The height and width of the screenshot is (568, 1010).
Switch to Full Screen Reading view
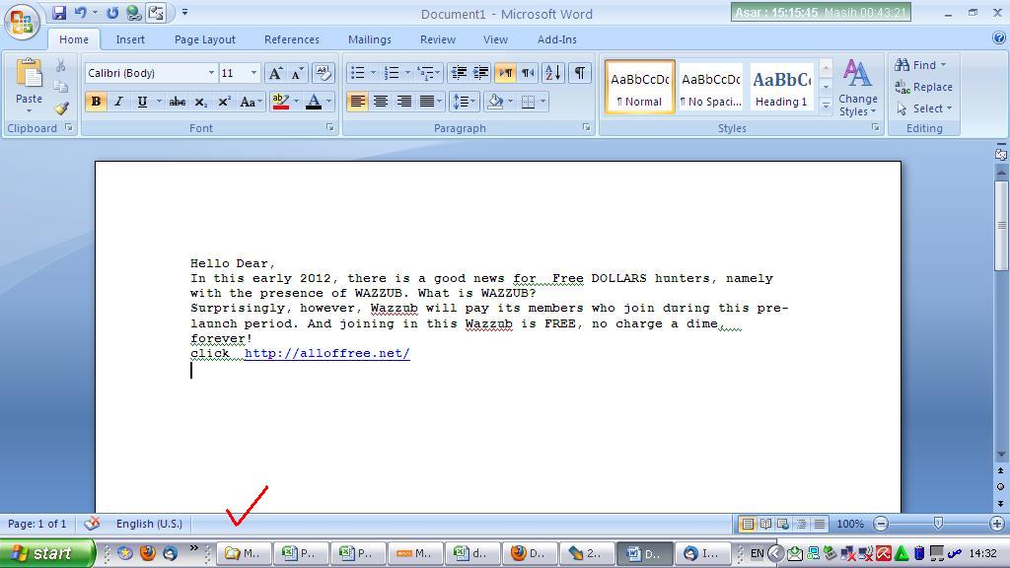tap(765, 525)
